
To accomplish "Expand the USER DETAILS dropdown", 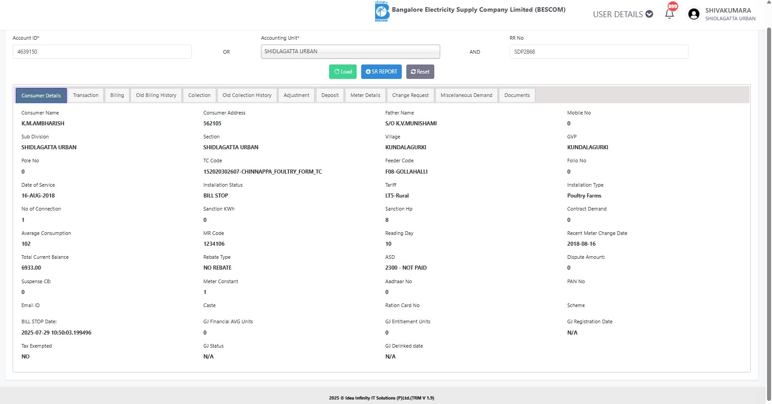I will coord(623,14).
